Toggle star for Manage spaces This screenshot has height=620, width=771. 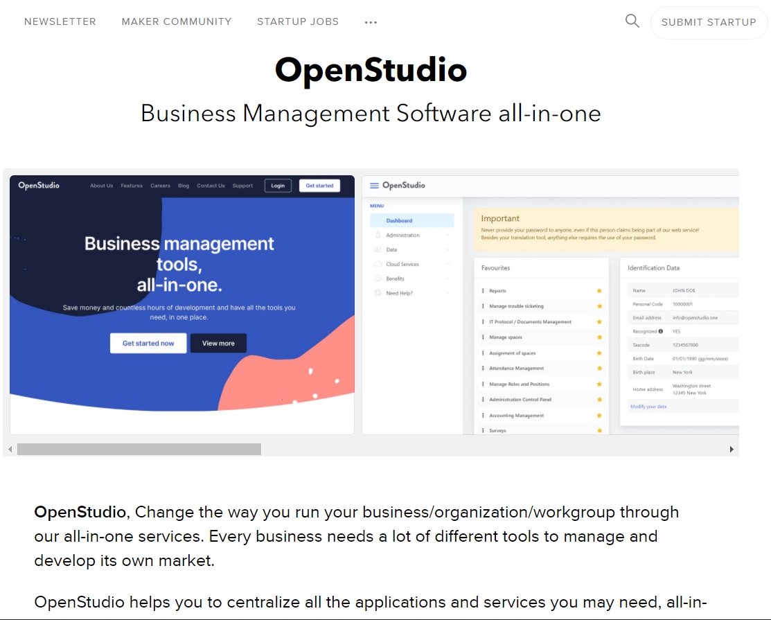pos(599,337)
